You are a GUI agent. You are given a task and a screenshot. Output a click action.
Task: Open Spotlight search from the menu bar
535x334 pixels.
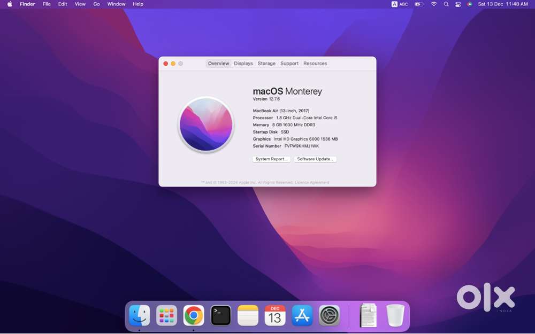[x=446, y=4]
